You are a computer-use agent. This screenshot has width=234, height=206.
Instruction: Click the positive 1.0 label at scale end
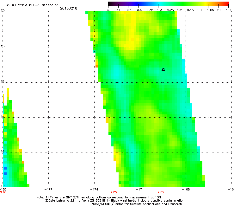[228, 10]
